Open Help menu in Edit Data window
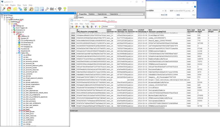 [93, 24]
